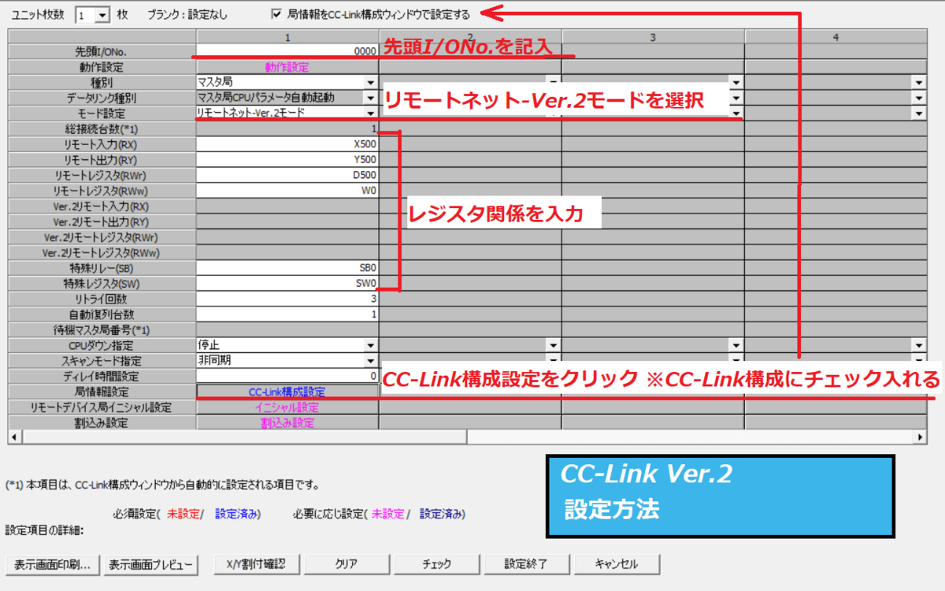Click the Ver.2リモート出力(RY) row label
Image resolution: width=945 pixels, height=591 pixels.
pyautogui.click(x=102, y=221)
